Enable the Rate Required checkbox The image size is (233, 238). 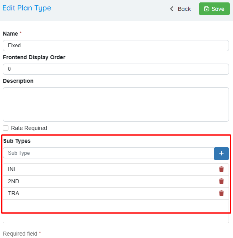click(6, 128)
